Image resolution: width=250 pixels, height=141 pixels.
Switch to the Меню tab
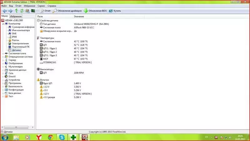point(4,16)
